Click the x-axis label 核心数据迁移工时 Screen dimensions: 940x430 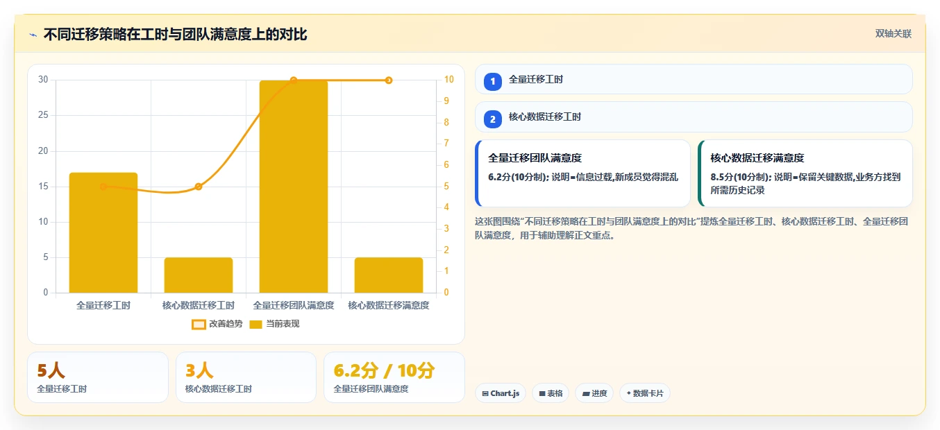(199, 305)
